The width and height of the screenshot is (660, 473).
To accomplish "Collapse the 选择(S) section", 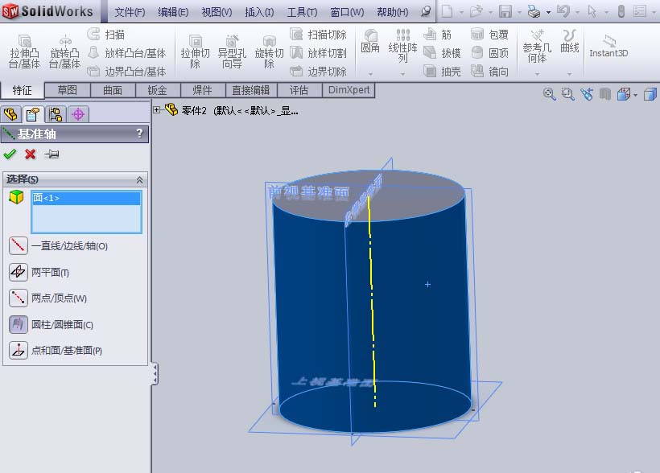I will click(x=139, y=179).
